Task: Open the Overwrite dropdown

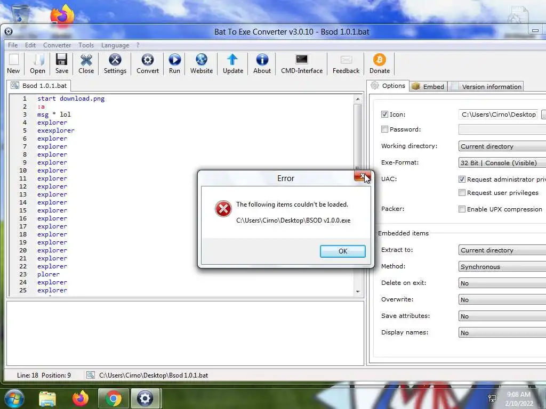Action: point(502,300)
